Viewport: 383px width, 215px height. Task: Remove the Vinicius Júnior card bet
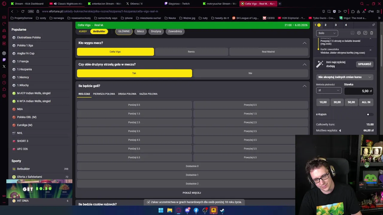[370, 50]
